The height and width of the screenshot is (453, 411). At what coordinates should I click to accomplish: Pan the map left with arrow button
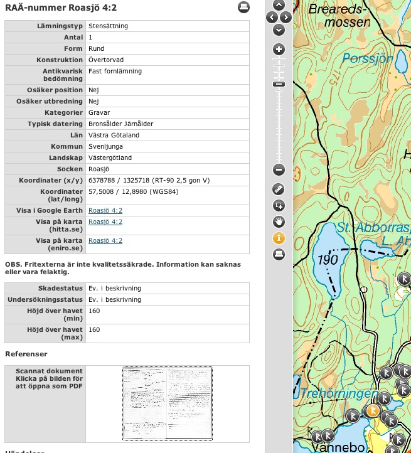pyautogui.click(x=271, y=18)
